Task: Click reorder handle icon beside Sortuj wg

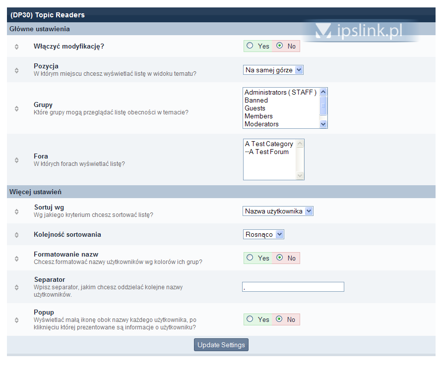Action: (16, 211)
